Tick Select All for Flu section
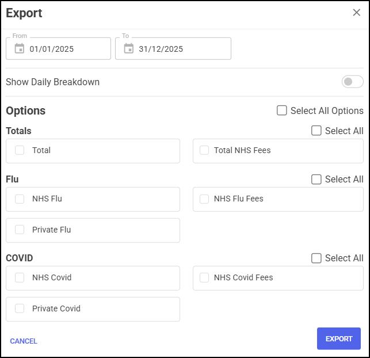This screenshot has height=358, width=370. (x=316, y=179)
